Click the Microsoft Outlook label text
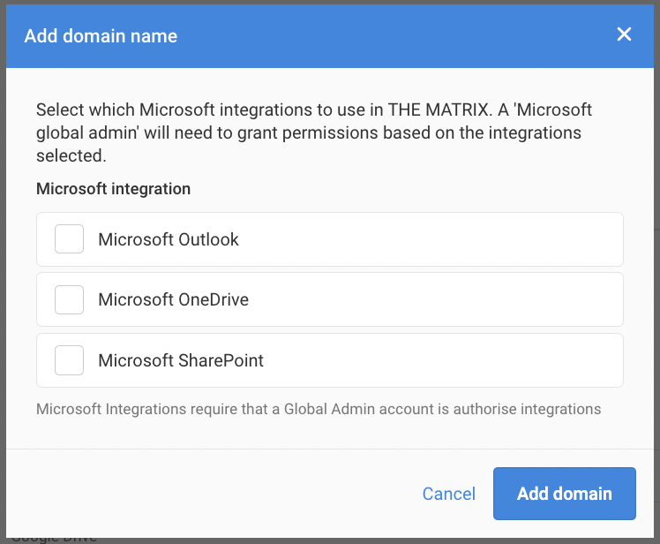This screenshot has height=544, width=660. pyautogui.click(x=169, y=239)
